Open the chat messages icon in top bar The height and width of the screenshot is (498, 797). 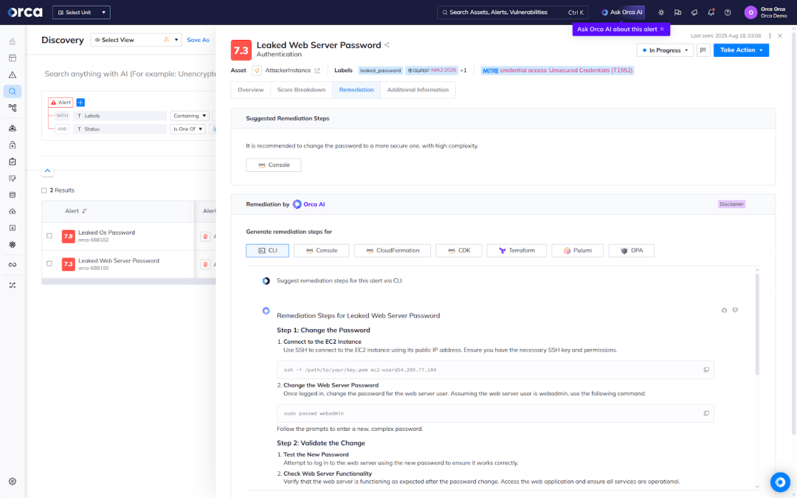(677, 13)
